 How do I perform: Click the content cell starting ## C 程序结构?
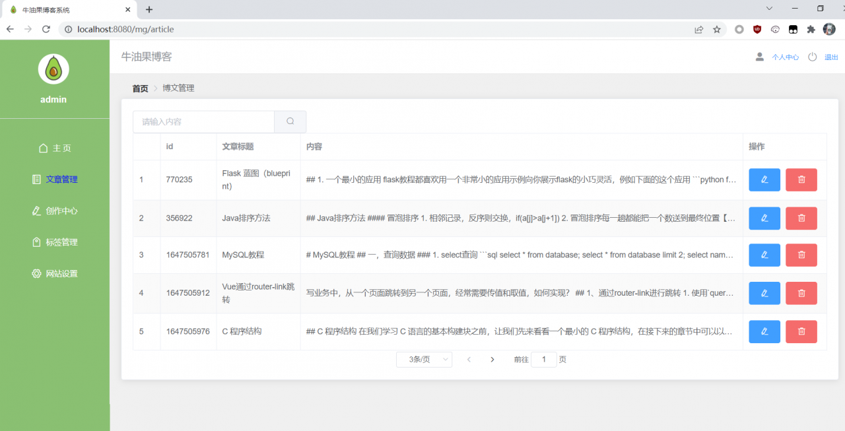522,331
